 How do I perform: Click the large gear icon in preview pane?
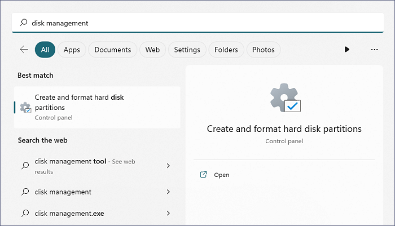(x=285, y=99)
